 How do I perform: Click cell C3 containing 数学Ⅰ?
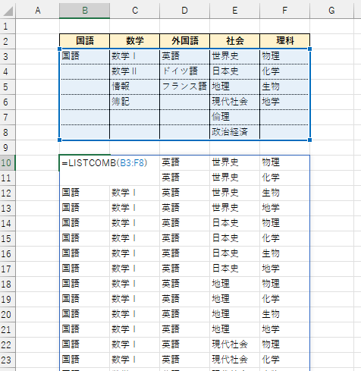pyautogui.click(x=135, y=56)
